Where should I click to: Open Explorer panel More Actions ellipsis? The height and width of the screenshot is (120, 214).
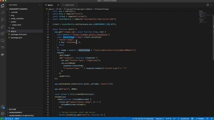click(40, 5)
